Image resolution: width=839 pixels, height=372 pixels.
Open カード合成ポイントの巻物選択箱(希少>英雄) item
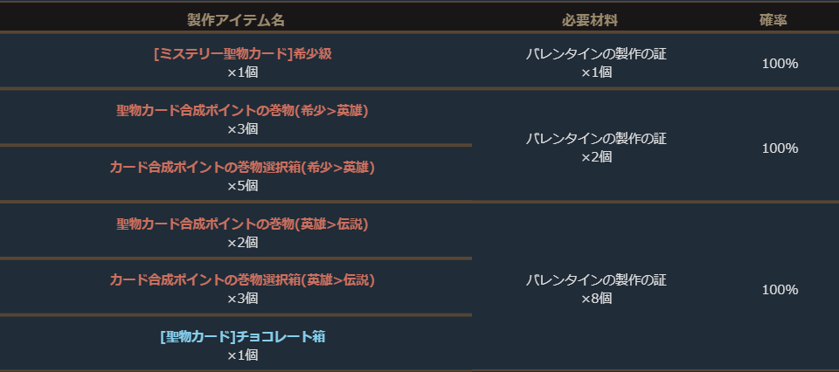242,167
